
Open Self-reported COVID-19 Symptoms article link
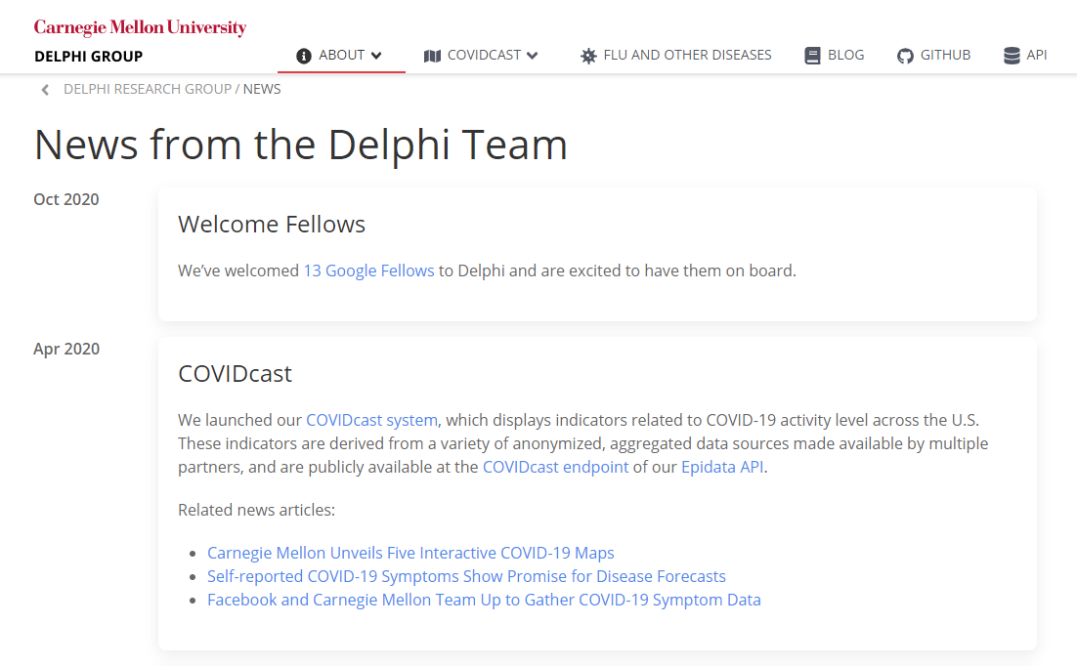click(x=466, y=576)
